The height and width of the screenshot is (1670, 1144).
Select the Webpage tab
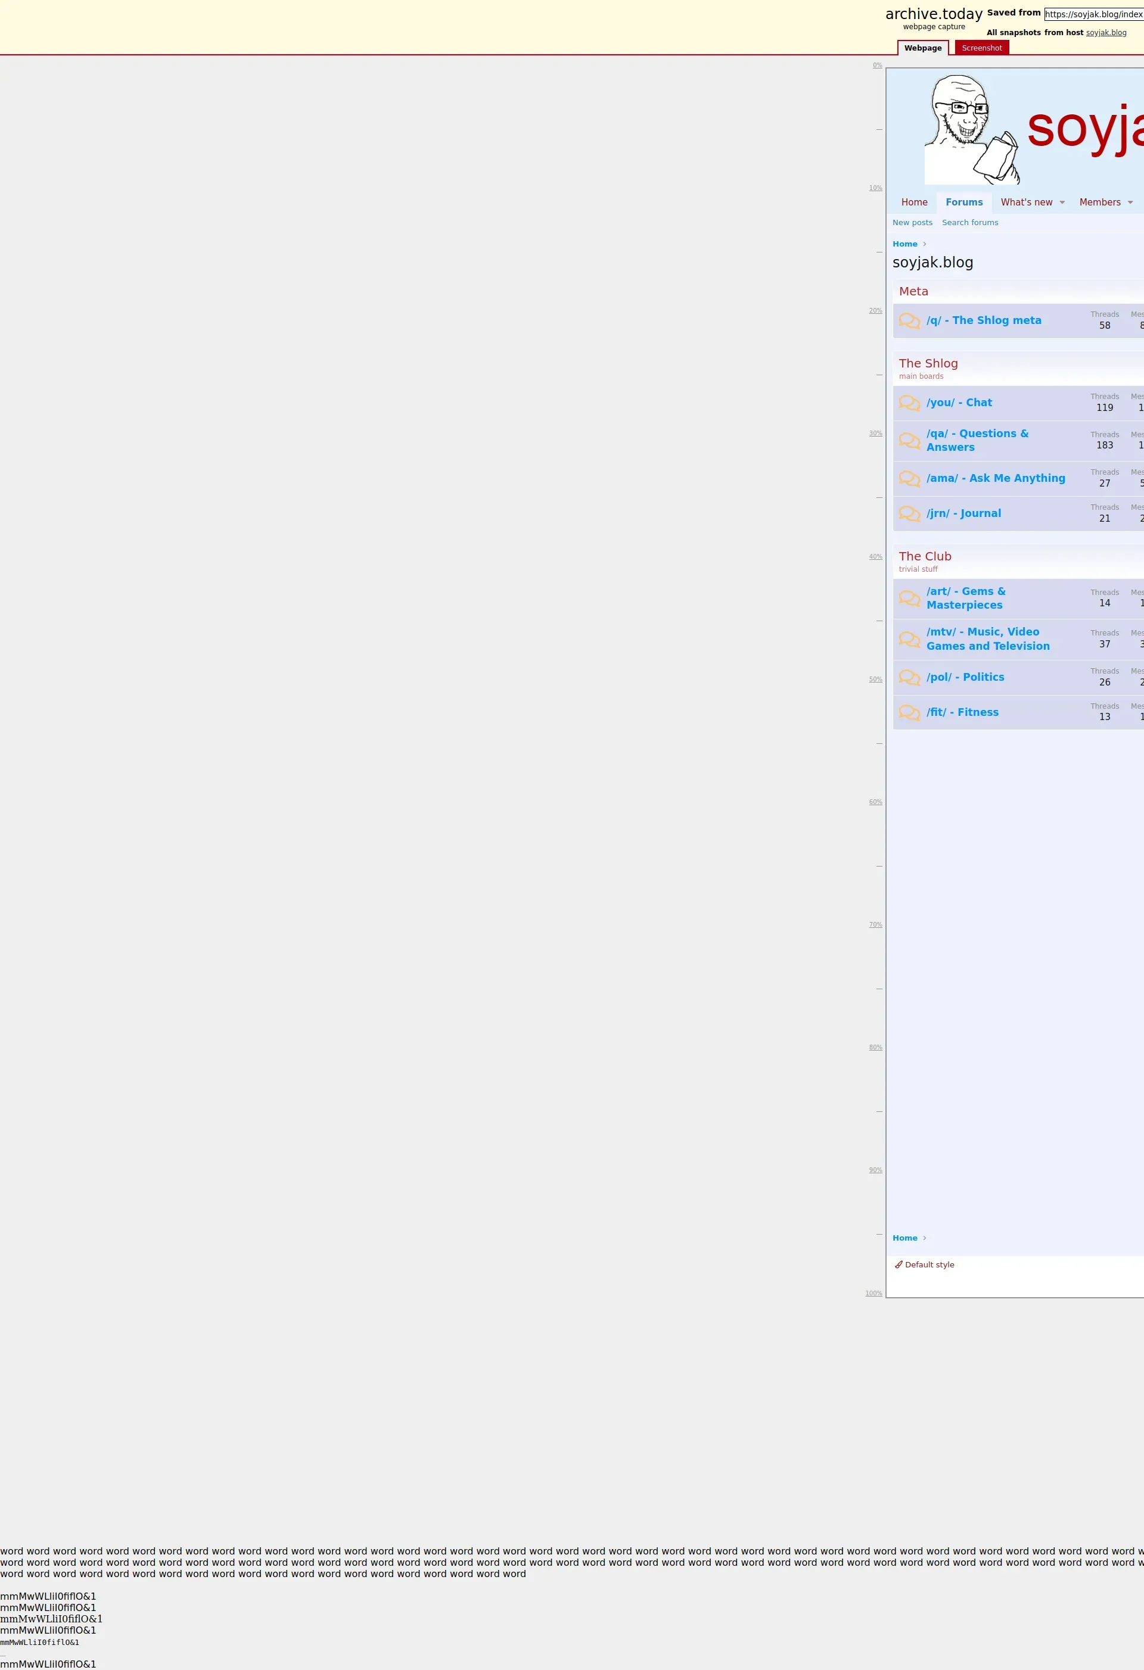pyautogui.click(x=922, y=48)
